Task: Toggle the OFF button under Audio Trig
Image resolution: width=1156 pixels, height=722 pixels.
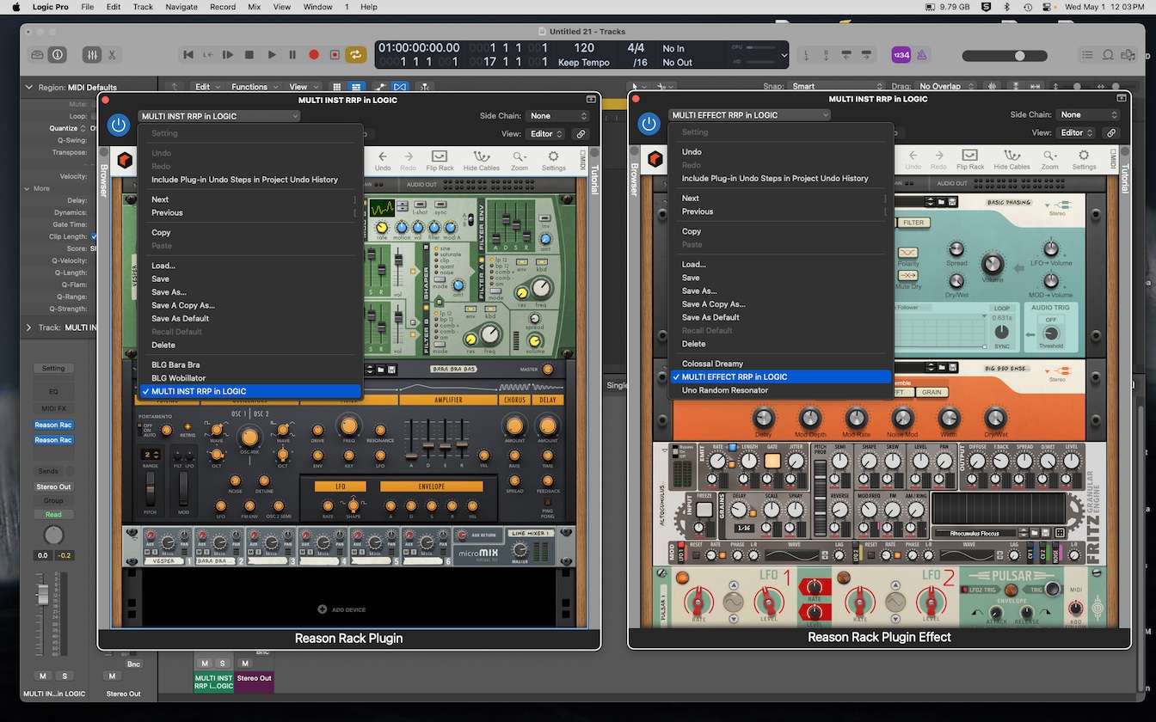Action: click(x=1050, y=320)
